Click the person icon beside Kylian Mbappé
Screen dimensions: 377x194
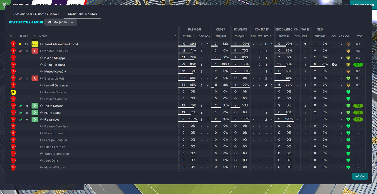click(42, 58)
